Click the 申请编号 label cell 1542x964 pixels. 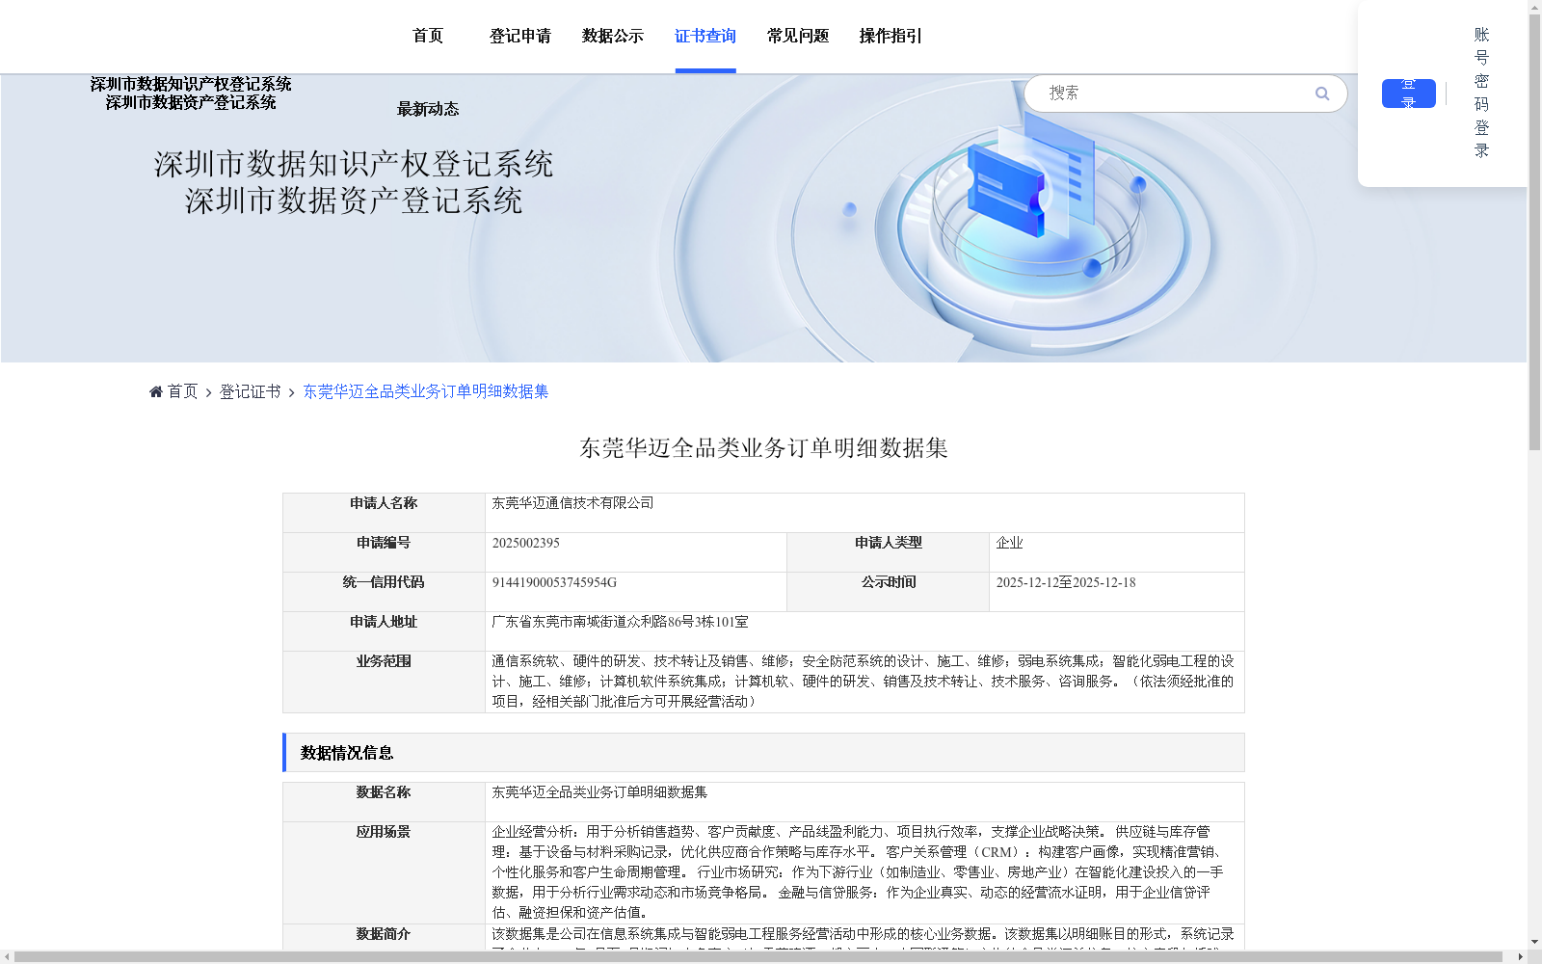pos(384,552)
